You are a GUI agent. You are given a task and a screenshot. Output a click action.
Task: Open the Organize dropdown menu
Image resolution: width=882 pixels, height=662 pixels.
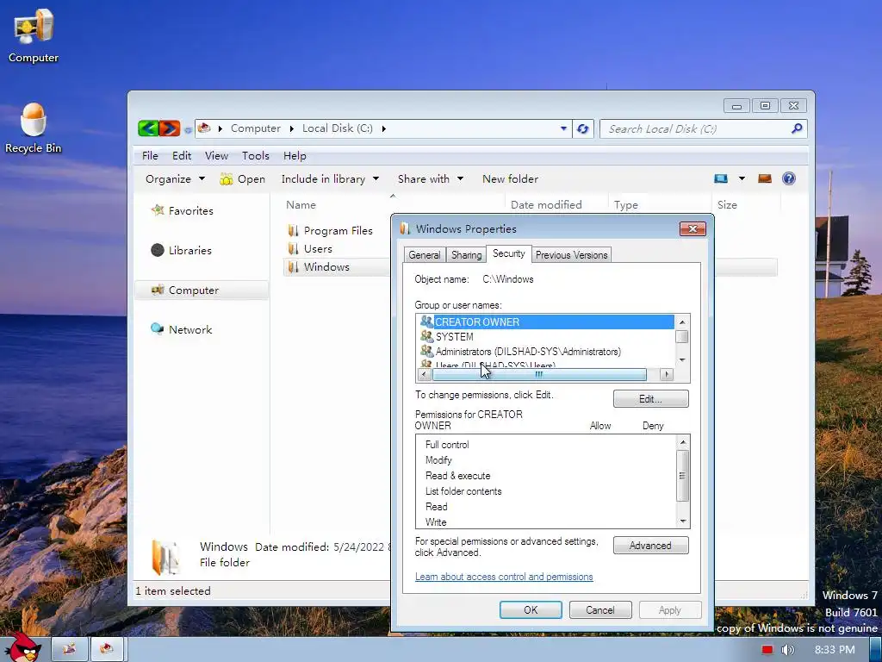tap(175, 179)
